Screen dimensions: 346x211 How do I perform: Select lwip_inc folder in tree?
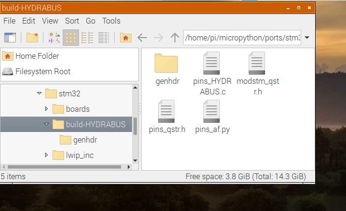pos(73,155)
